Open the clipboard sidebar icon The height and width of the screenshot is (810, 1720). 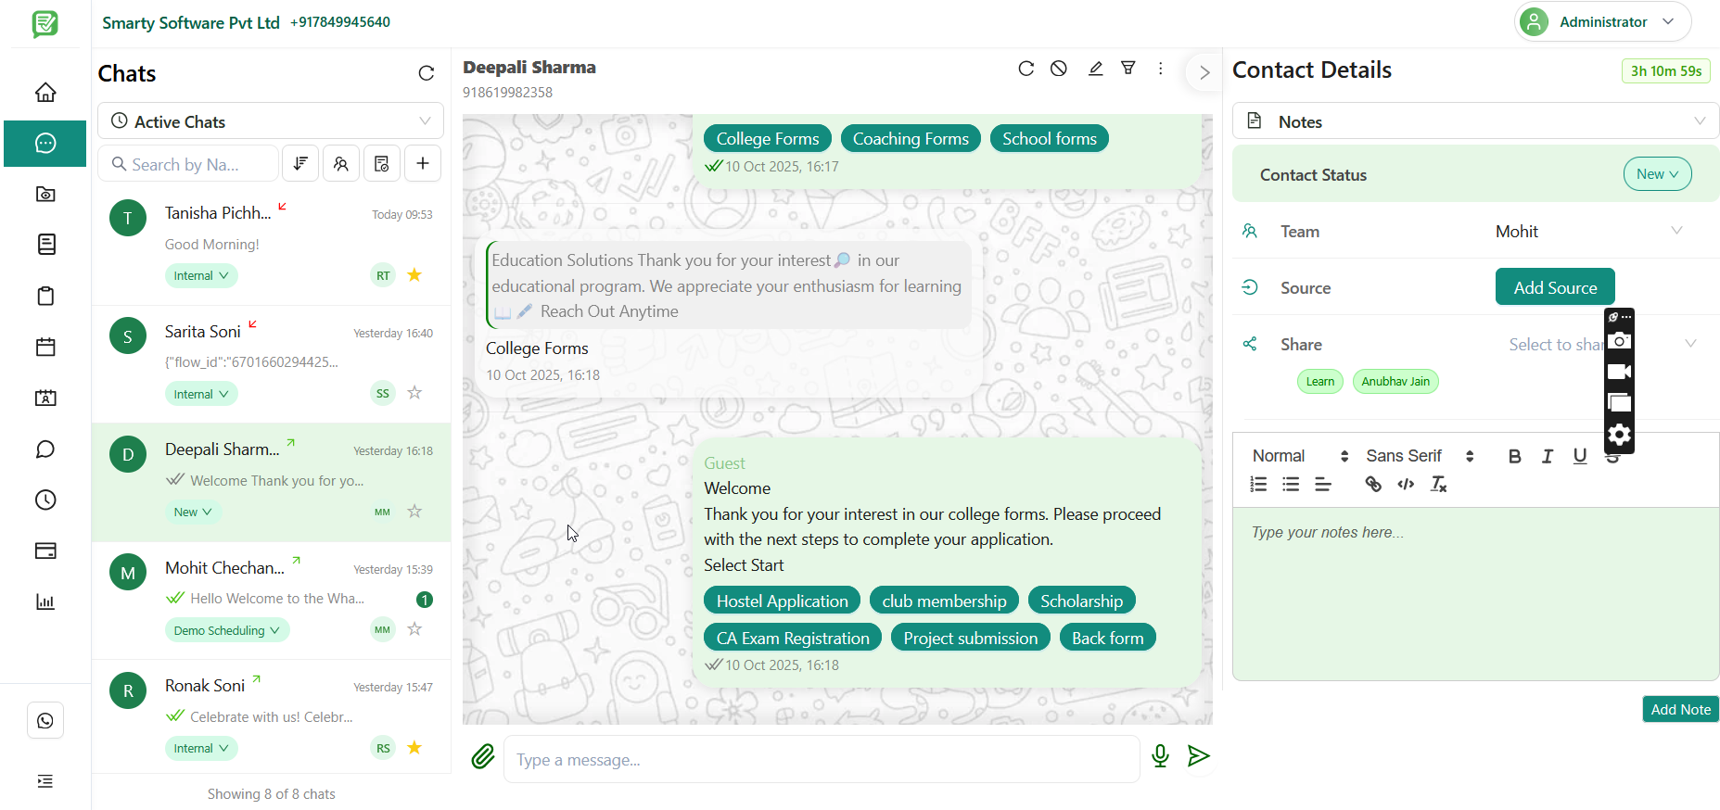(x=45, y=296)
